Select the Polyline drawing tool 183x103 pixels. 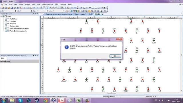[x=87, y=8]
